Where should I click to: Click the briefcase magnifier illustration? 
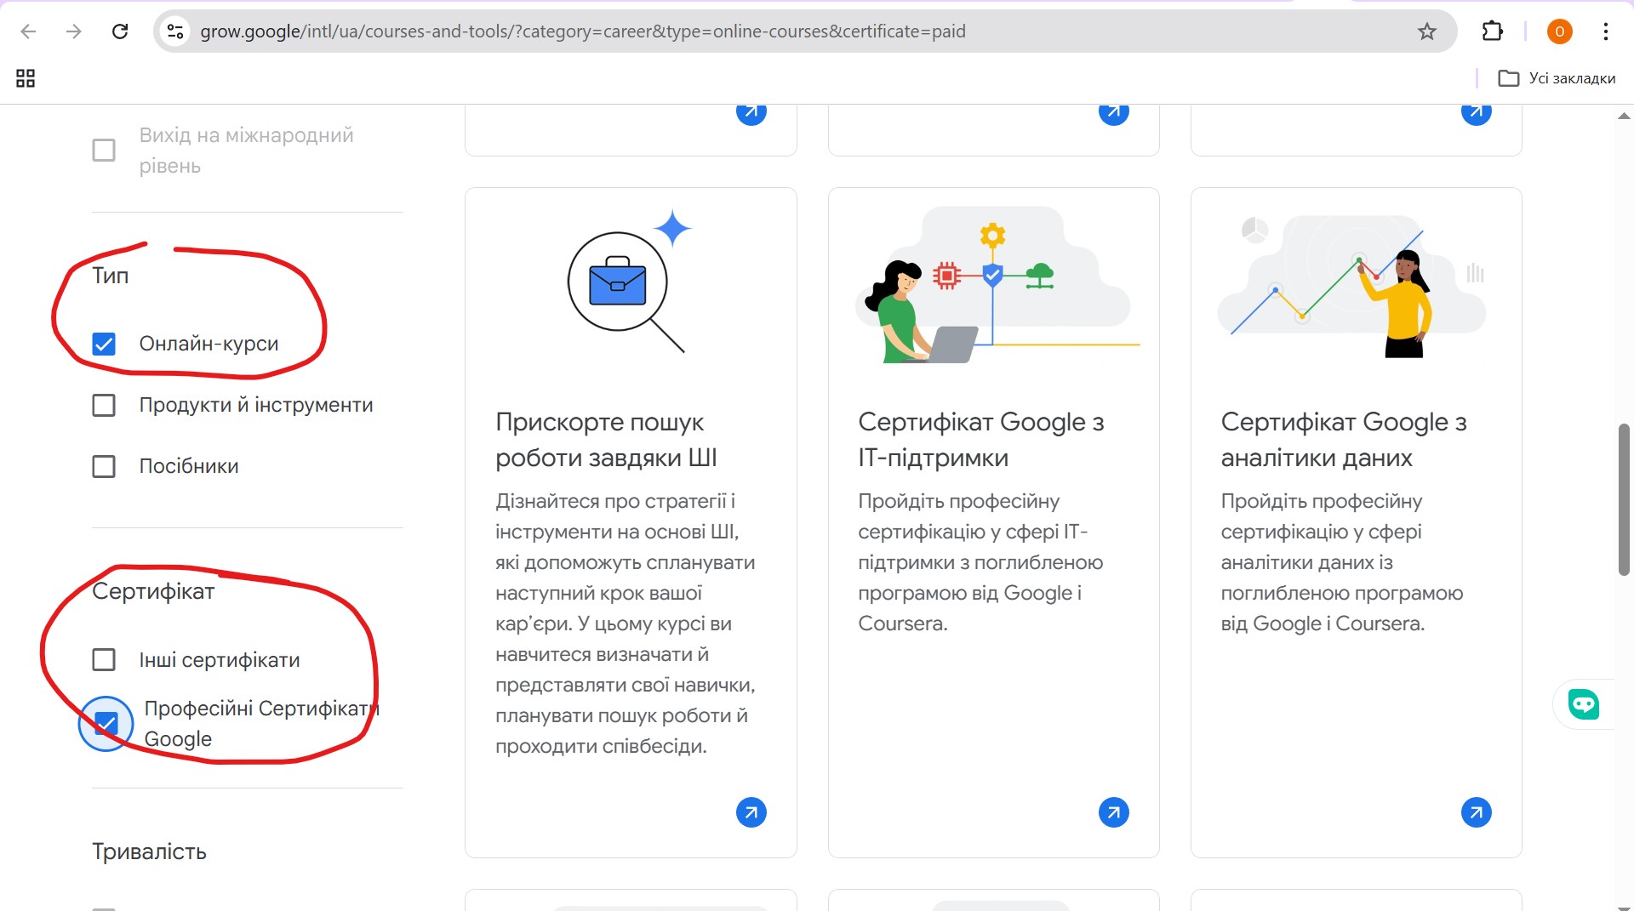630,281
